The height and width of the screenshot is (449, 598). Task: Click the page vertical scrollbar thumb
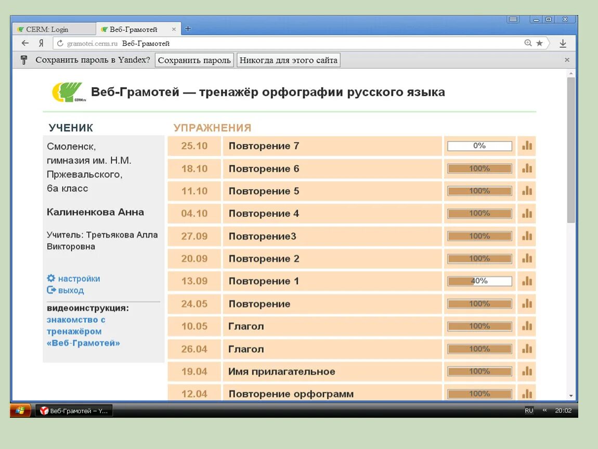coord(570,150)
